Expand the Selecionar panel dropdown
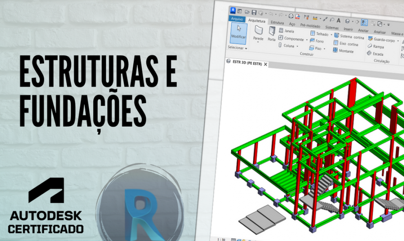The image size is (404, 241). [246, 48]
